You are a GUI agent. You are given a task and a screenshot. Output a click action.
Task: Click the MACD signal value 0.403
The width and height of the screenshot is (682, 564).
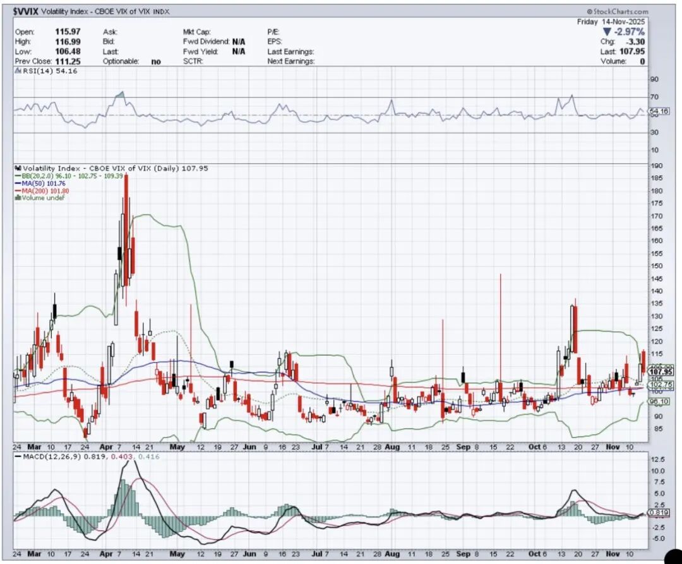(x=121, y=457)
